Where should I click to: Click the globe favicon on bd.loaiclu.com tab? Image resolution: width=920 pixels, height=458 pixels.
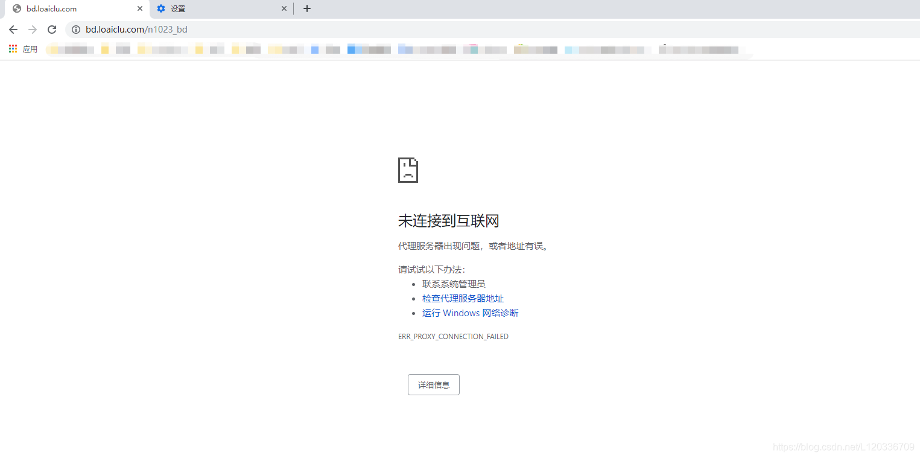coord(17,8)
